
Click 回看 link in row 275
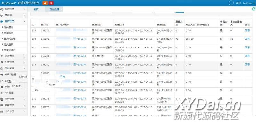click(247, 65)
